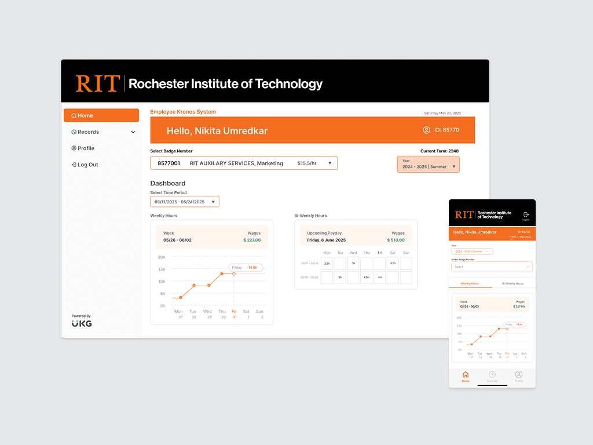Tap the Profile icon in the mobile bottom bar
This screenshot has width=593, height=445.
[518, 375]
